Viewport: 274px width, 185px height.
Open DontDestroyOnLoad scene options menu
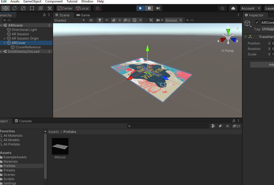pyautogui.click(x=49, y=52)
